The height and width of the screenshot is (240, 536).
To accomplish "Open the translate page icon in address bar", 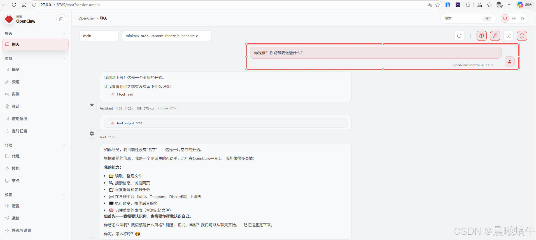I will [430, 5].
